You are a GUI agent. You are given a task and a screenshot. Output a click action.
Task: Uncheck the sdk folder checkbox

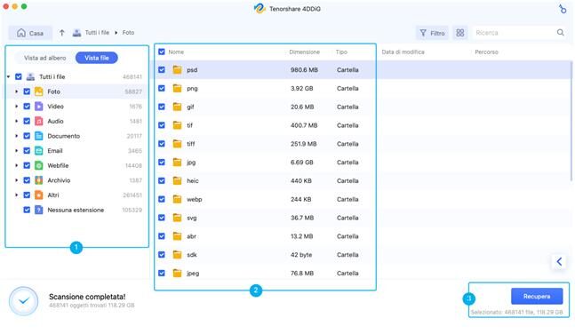[x=162, y=254]
